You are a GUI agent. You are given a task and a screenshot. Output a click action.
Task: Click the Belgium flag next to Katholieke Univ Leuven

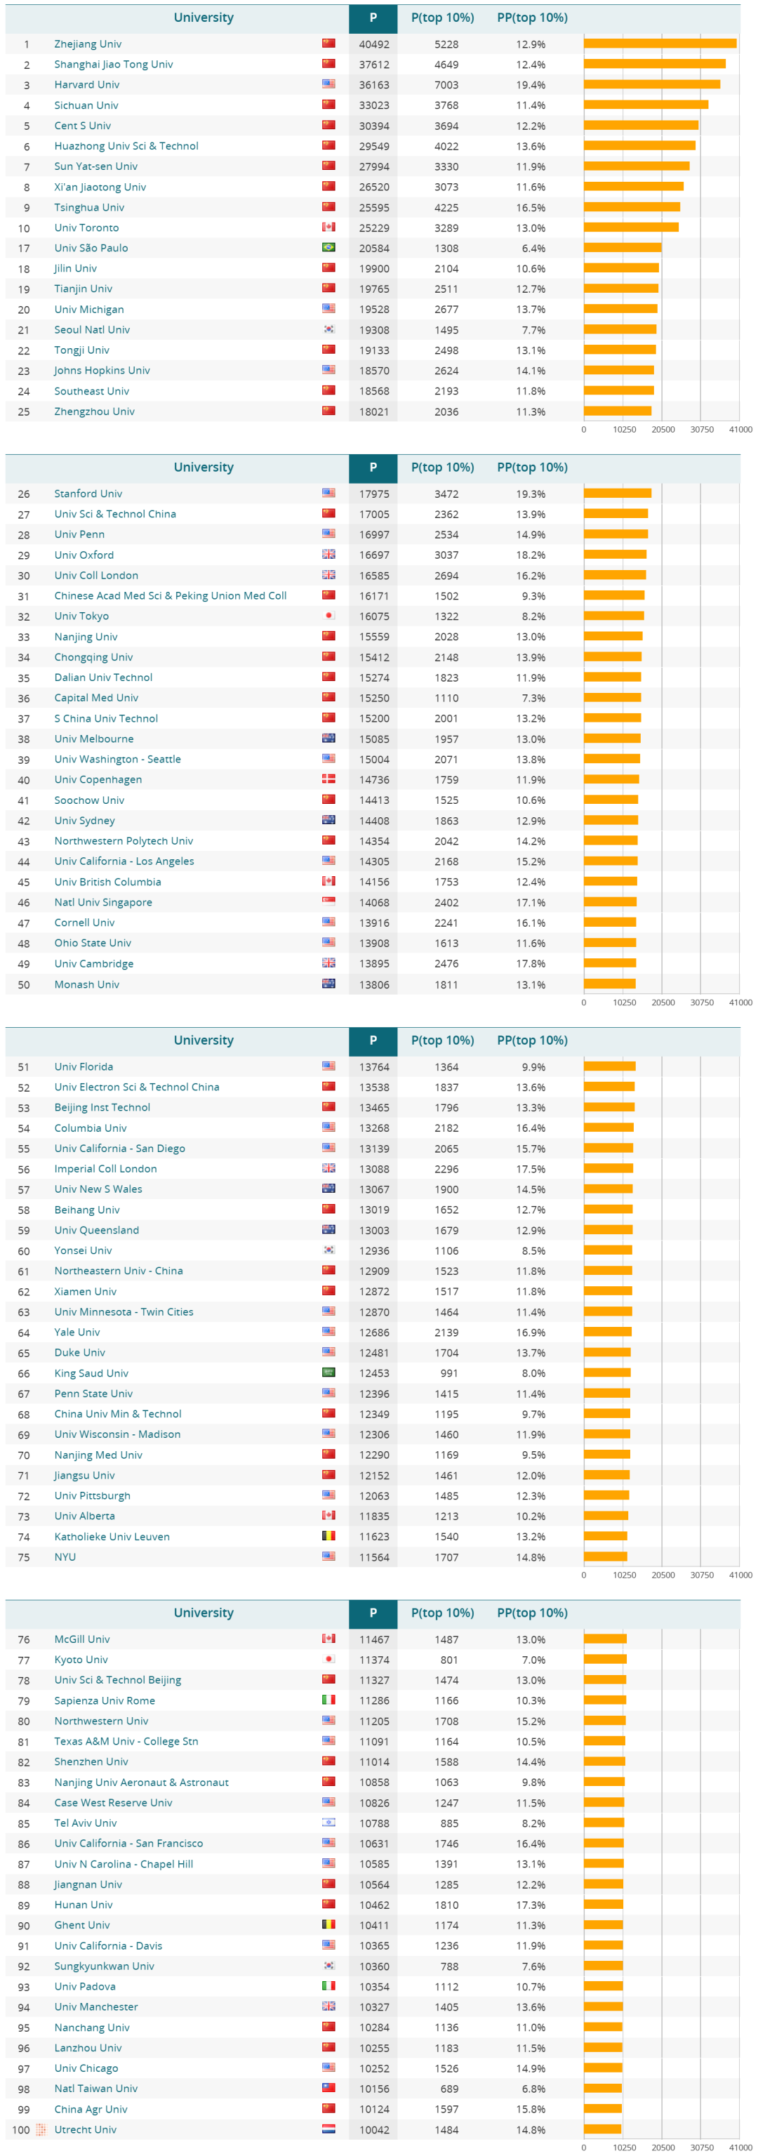[x=328, y=1536]
